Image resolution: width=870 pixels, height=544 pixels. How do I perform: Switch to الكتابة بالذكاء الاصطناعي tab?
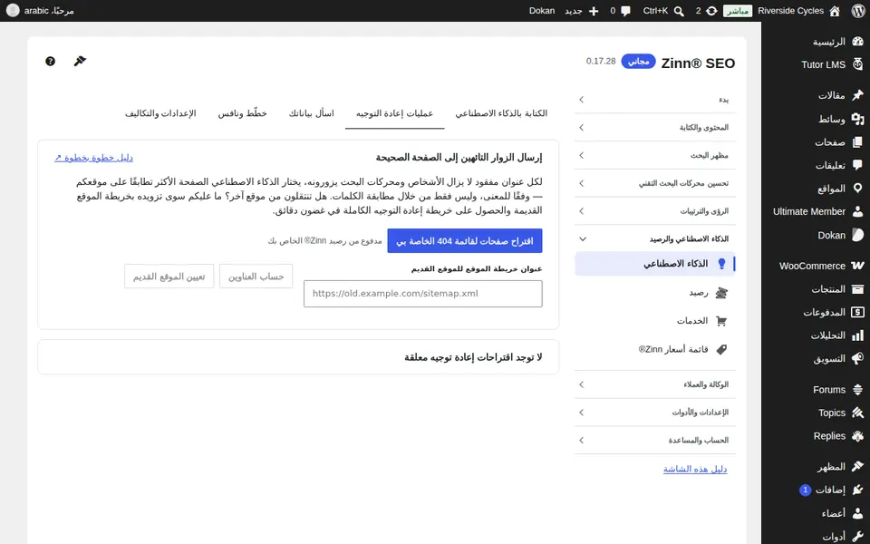pyautogui.click(x=501, y=113)
